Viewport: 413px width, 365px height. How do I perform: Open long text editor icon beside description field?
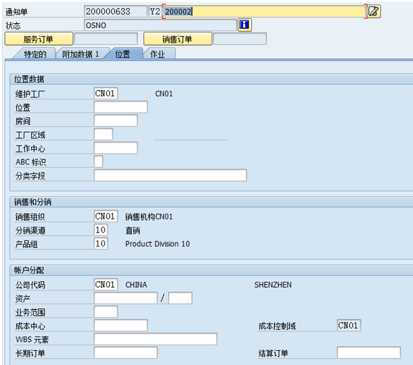click(374, 12)
